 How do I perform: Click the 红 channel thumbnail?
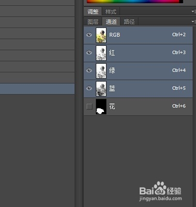(x=101, y=53)
